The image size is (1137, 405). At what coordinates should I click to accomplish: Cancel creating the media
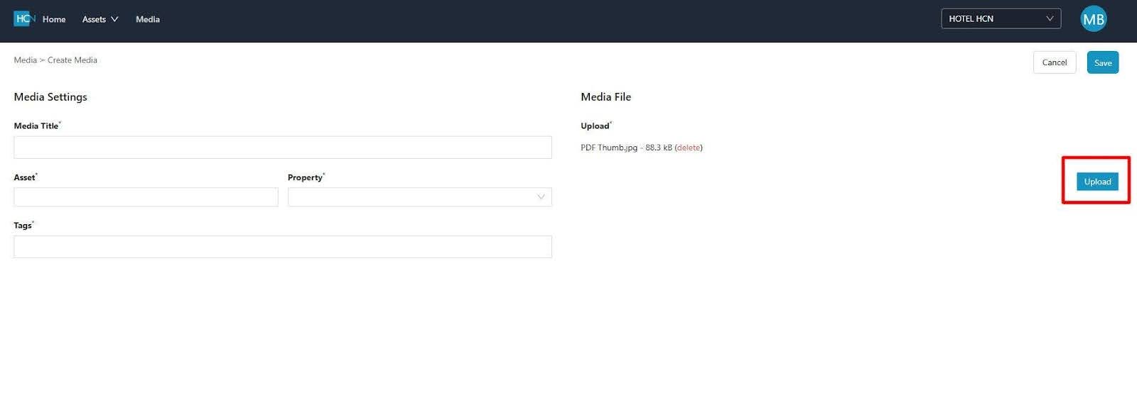point(1054,62)
